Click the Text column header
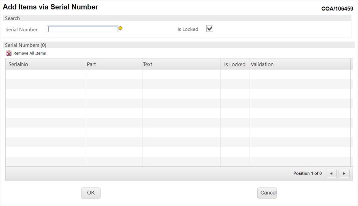This screenshot has width=358, height=206. (x=148, y=64)
